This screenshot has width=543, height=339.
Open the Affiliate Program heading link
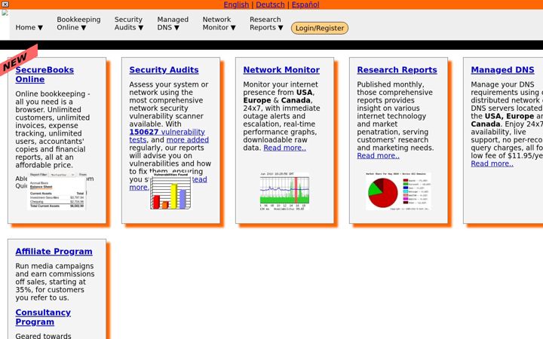(54, 252)
